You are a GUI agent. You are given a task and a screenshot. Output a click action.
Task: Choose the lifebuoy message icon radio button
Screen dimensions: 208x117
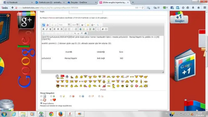(41, 100)
